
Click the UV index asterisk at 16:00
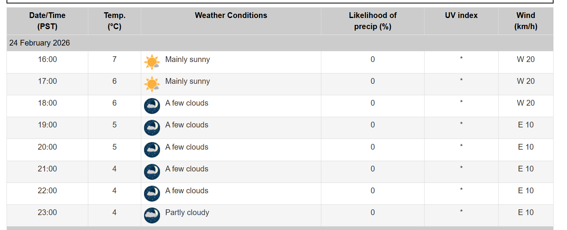click(x=461, y=59)
